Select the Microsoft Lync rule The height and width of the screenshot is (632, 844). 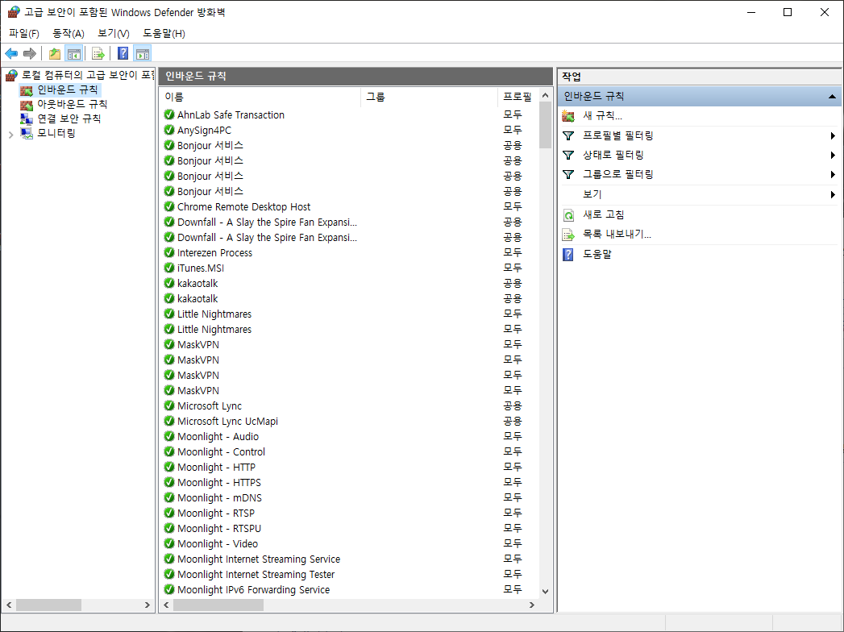(x=210, y=406)
